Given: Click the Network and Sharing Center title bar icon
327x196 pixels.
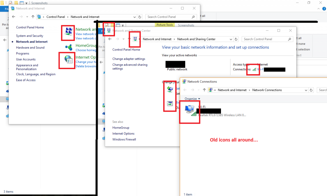Looking at the screenshot, I should click(109, 30).
